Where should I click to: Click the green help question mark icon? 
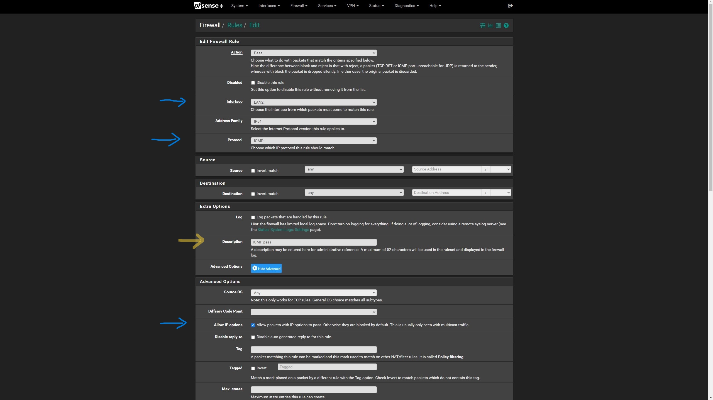coord(506,25)
